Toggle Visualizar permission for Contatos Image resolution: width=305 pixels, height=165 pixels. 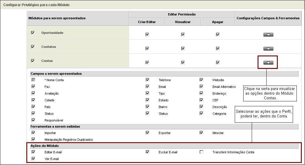183,48
